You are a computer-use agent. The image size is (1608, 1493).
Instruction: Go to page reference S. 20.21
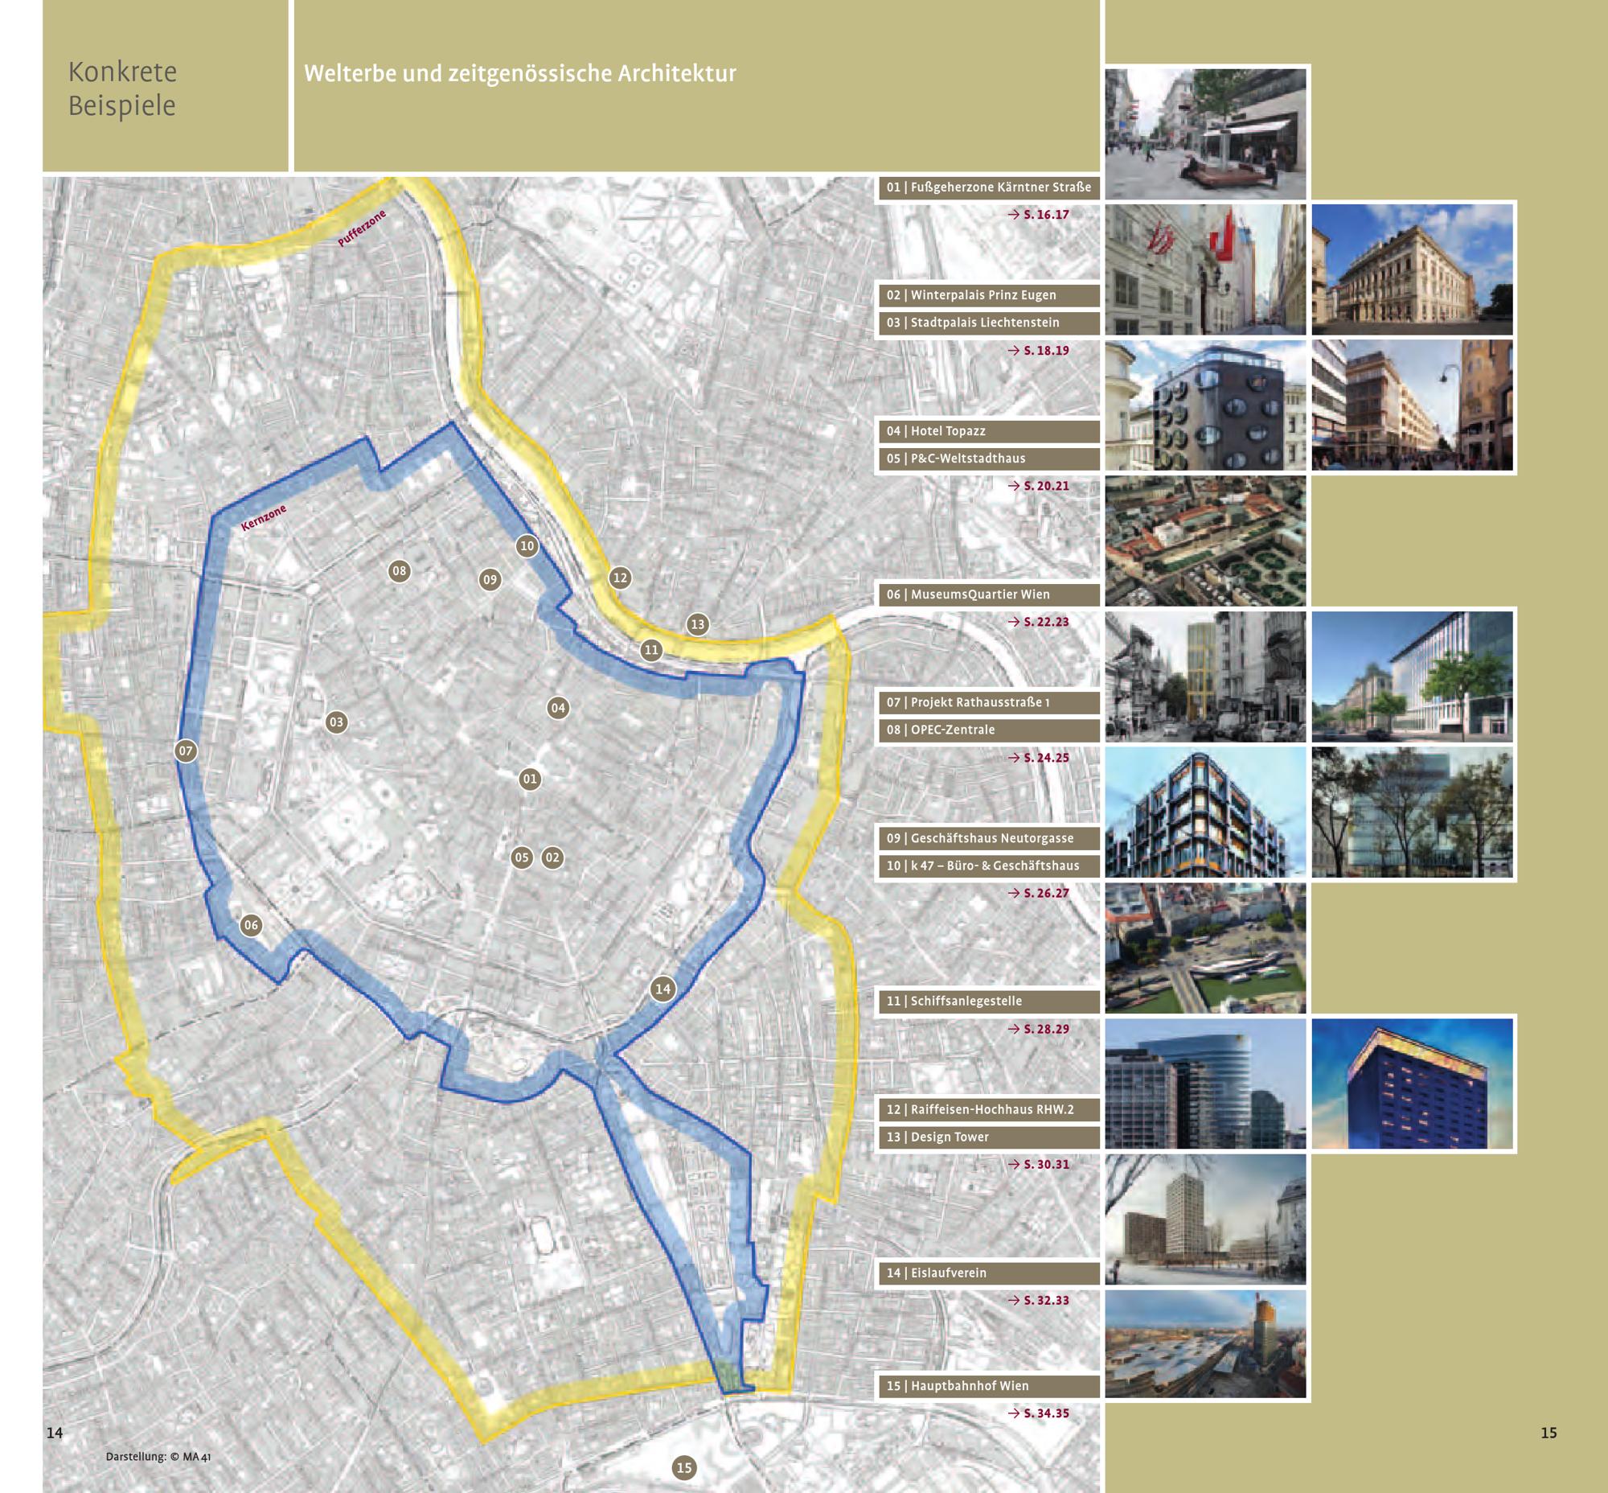(x=1039, y=487)
